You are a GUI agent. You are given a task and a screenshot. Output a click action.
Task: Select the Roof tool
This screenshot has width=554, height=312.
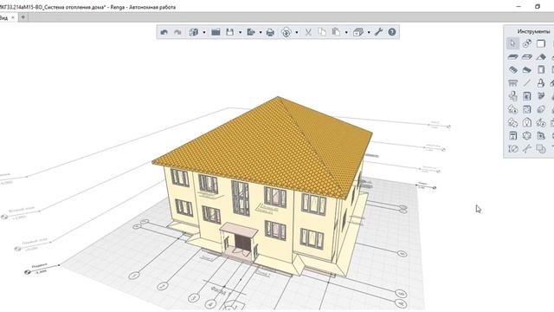coord(541,56)
